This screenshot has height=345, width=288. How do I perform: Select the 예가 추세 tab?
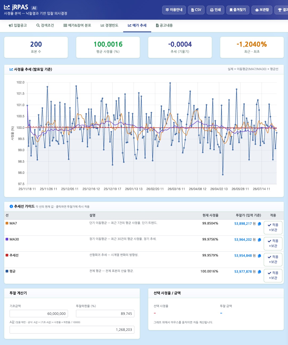(137, 25)
